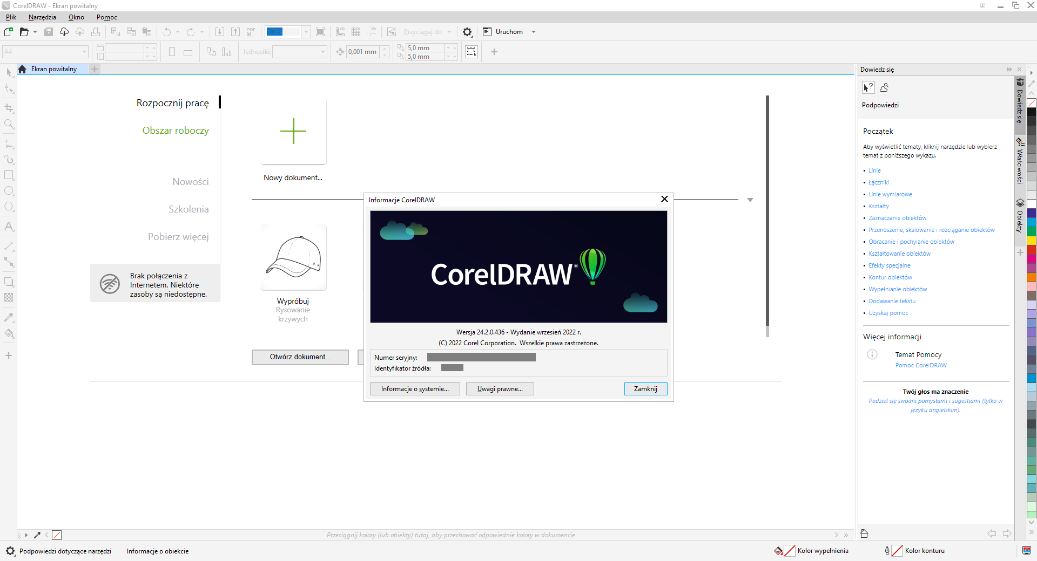Select the Freehand drawing tool
Viewport: 1037px width, 561px height.
pos(9,144)
